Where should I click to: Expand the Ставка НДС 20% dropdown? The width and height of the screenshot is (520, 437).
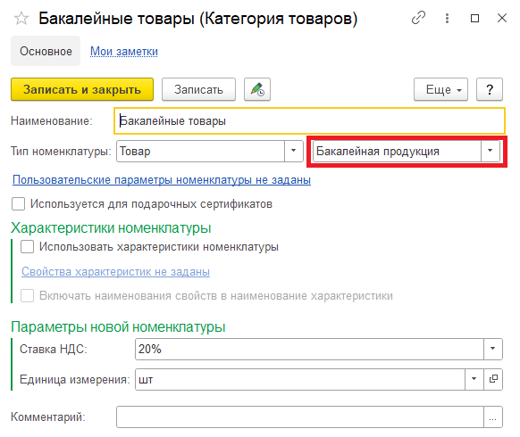coord(493,349)
